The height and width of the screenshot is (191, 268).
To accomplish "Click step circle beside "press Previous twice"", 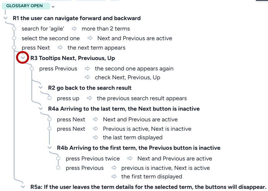I will tap(58, 159).
